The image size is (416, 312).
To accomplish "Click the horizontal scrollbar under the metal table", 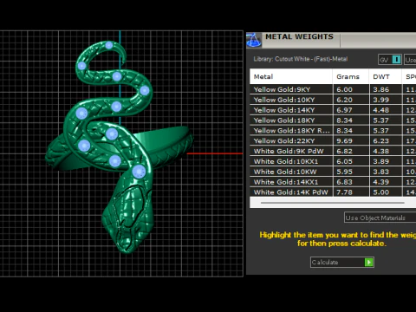I will click(x=332, y=203).
